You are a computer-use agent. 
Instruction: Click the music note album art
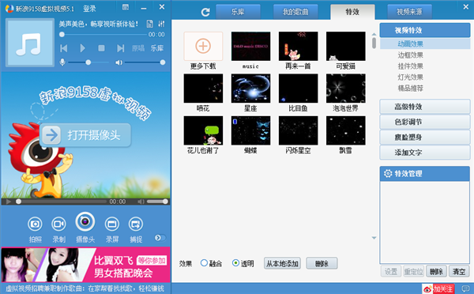coord(30,43)
